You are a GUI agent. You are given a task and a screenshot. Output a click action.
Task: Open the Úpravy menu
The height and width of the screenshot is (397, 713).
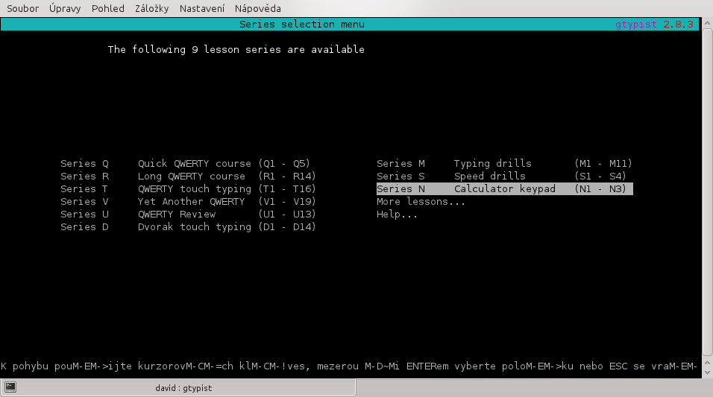click(65, 9)
